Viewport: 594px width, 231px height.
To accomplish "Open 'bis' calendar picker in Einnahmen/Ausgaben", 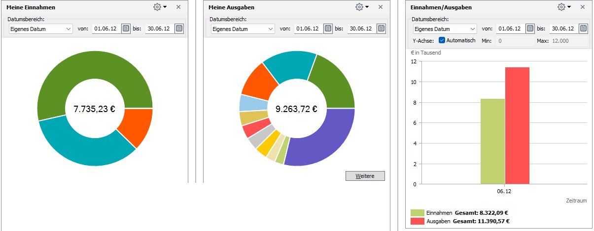I will [x=583, y=29].
